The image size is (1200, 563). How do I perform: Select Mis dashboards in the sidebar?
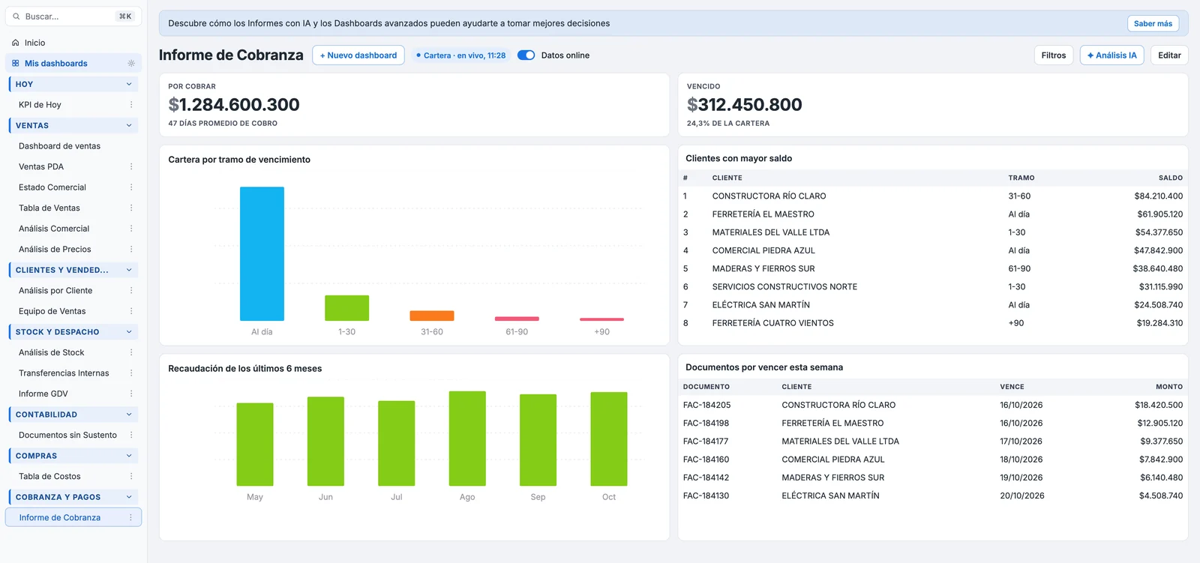73,63
